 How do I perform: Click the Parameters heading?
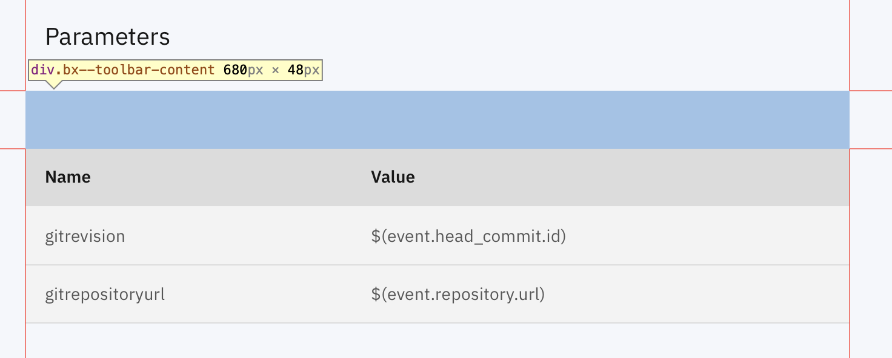click(x=107, y=36)
